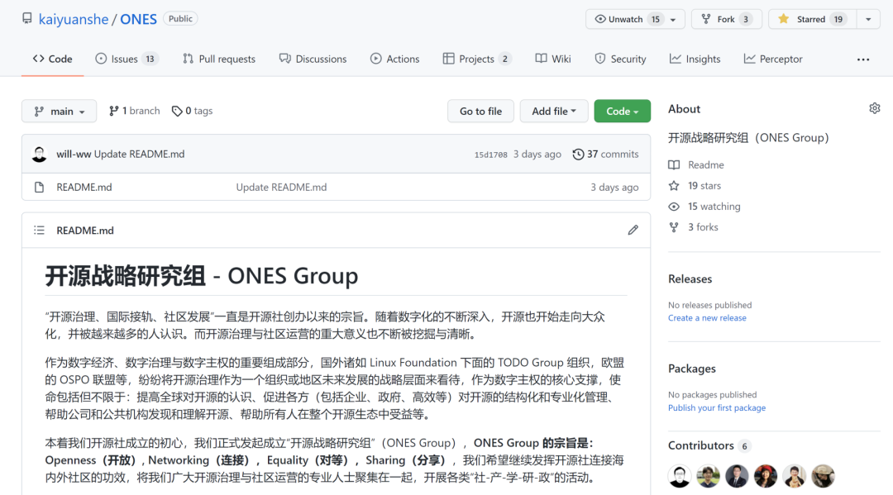Image resolution: width=893 pixels, height=495 pixels.
Task: Open the Packages section heading
Action: click(x=692, y=369)
